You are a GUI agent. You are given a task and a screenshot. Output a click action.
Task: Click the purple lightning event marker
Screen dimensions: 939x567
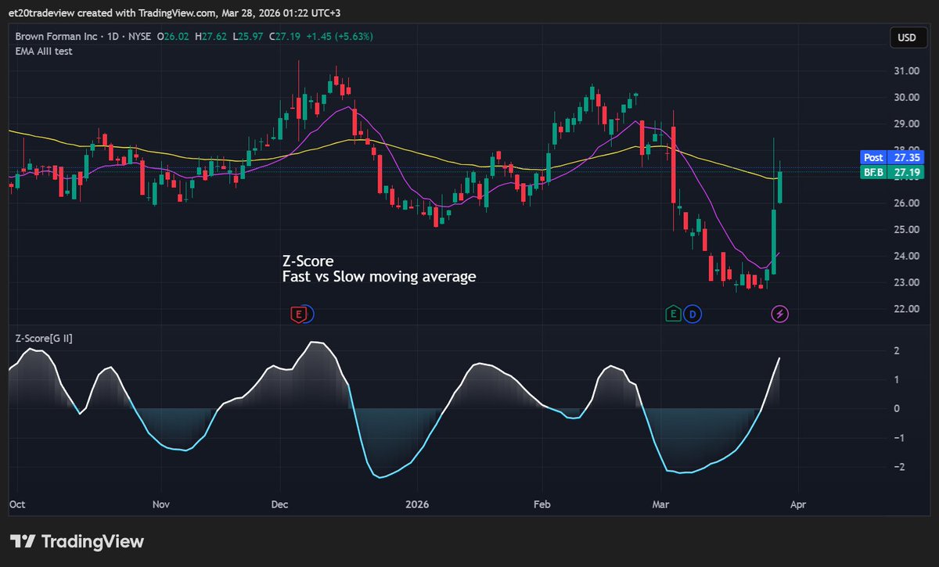780,314
